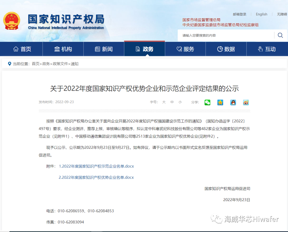Click the national emblem logo

coord(12,21)
